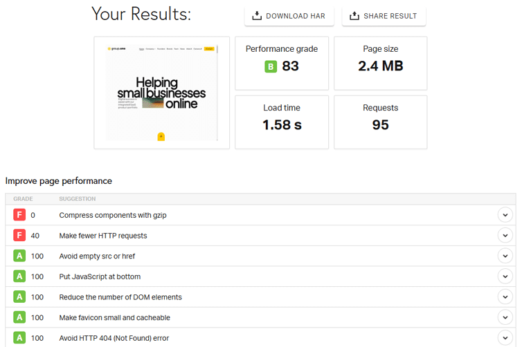
Task: Open the tested website screenshot thumbnail
Action: (x=161, y=93)
